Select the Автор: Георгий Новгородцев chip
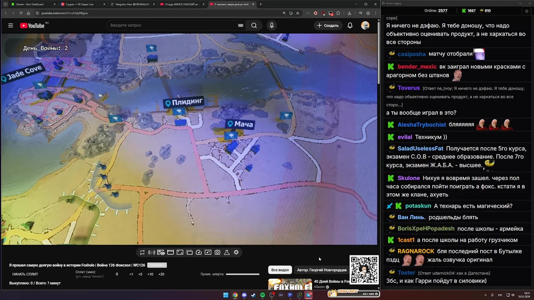 [322, 270]
